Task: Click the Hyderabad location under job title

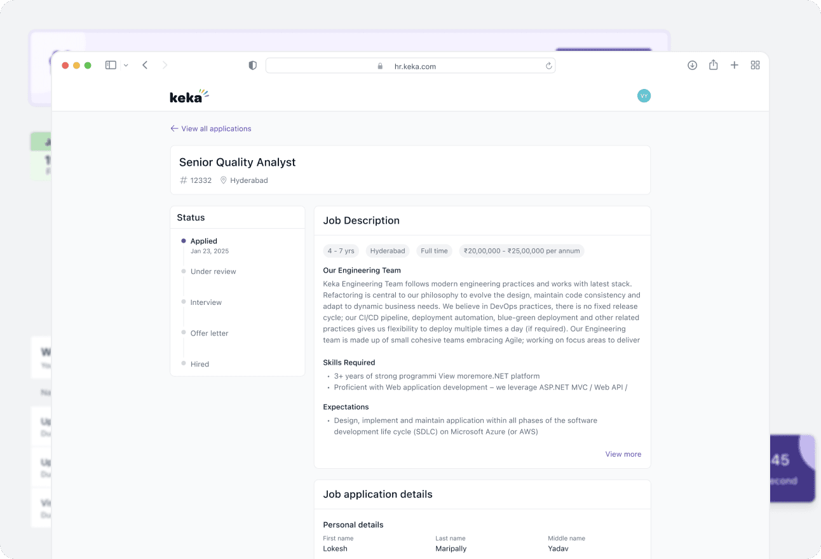Action: pyautogui.click(x=244, y=180)
